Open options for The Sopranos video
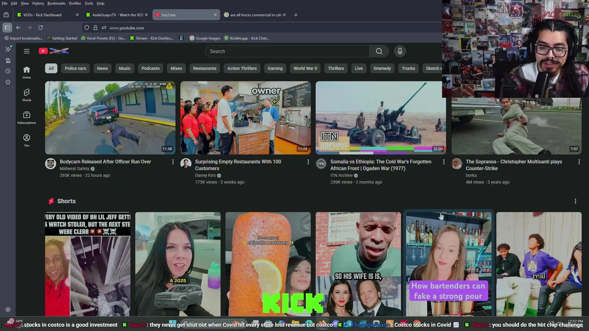The image size is (589, 331). click(579, 162)
